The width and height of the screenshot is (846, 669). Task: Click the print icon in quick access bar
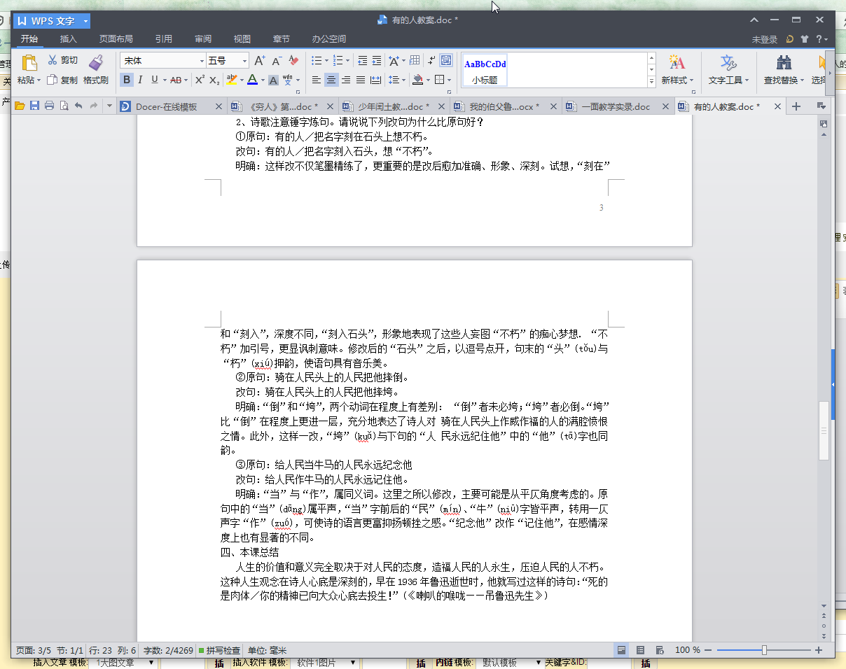49,106
